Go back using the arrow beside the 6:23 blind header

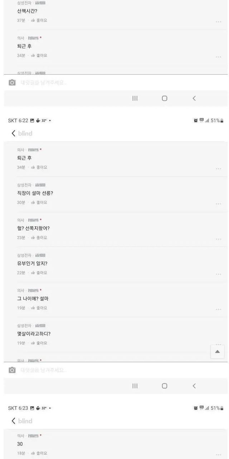[14, 421]
